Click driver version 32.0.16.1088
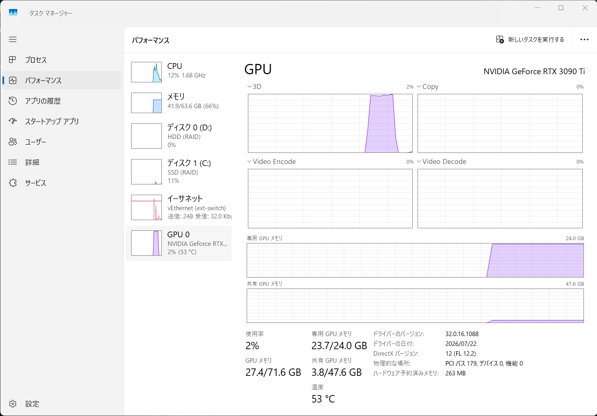The width and height of the screenshot is (597, 416). (462, 334)
